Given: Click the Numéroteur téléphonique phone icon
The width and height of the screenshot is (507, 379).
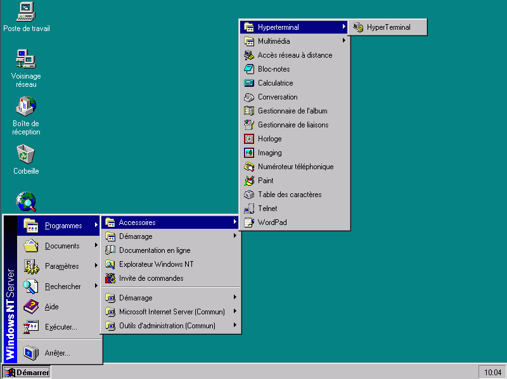Looking at the screenshot, I should (x=249, y=167).
